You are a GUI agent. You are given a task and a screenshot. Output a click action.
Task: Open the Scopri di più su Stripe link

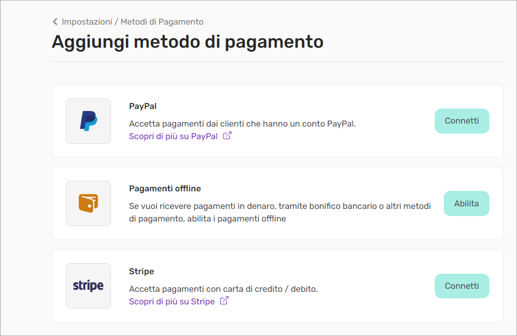pyautogui.click(x=172, y=301)
